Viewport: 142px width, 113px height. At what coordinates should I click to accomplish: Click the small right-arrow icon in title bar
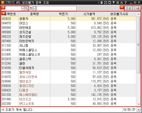(x=99, y=3)
